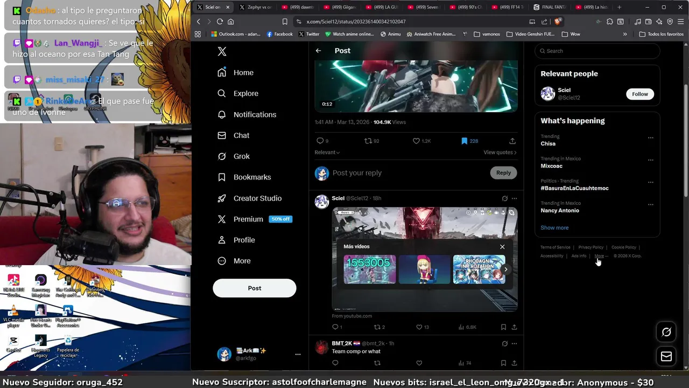Open the Ark account options menu
The height and width of the screenshot is (388, 689).
298,354
